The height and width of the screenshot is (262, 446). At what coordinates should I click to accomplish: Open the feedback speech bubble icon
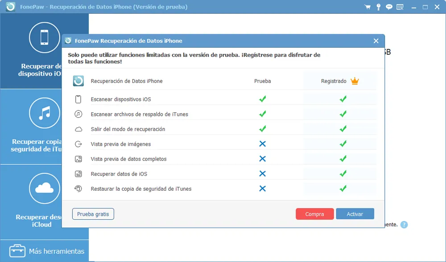pyautogui.click(x=389, y=7)
